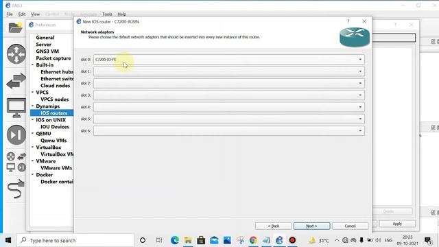This screenshot has width=439, height=247.
Task: Click volume speaker tray icon
Action: pos(378,240)
